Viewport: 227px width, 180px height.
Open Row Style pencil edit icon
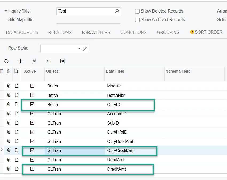click(x=85, y=49)
